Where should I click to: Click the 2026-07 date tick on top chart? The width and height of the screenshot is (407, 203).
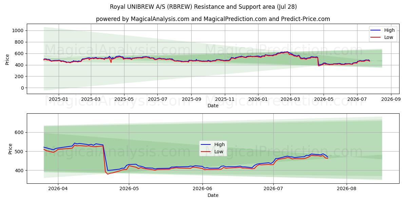(357, 99)
